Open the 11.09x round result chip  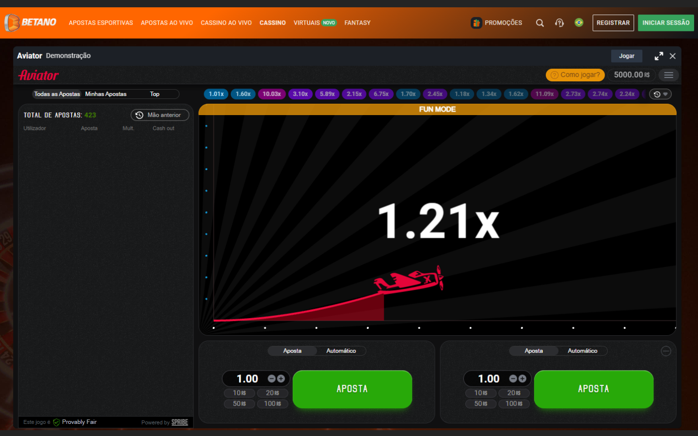point(545,94)
